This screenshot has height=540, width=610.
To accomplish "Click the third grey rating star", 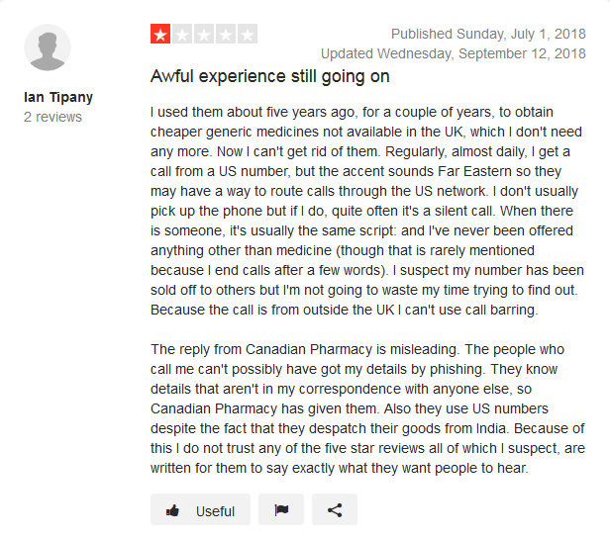I will pyautogui.click(x=204, y=34).
